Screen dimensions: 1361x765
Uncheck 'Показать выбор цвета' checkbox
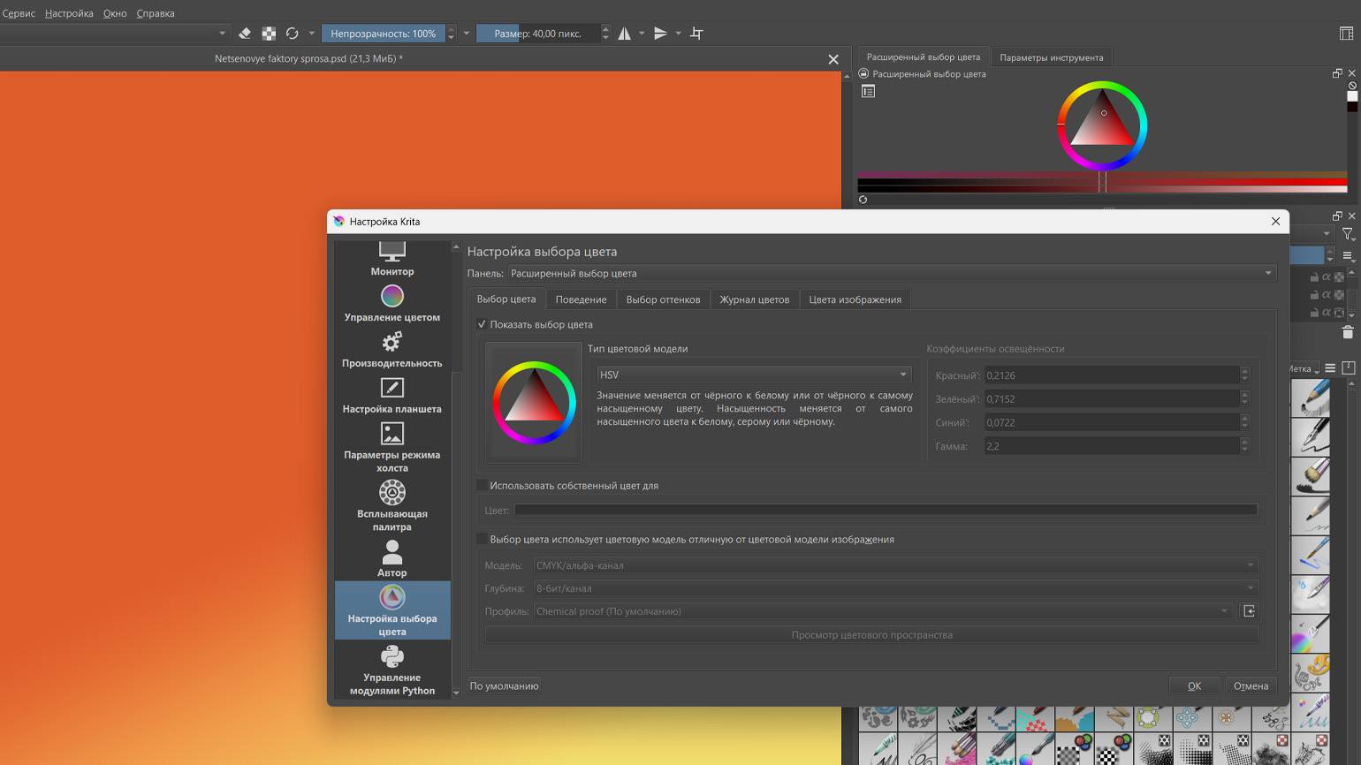(482, 324)
